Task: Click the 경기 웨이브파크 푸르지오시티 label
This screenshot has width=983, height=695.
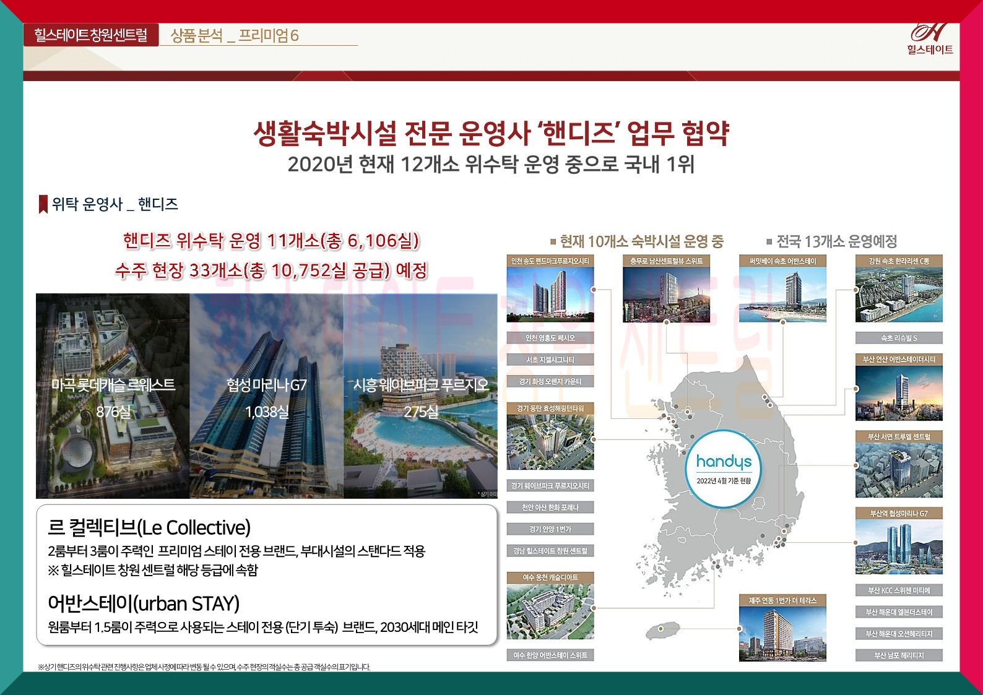Action: tap(550, 486)
